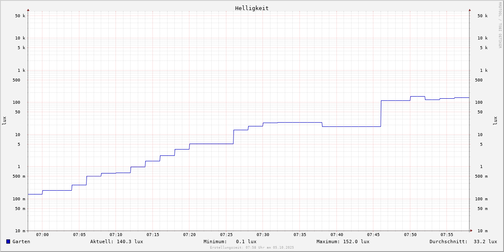Click the 07:45 time axis label

[x=373, y=235]
